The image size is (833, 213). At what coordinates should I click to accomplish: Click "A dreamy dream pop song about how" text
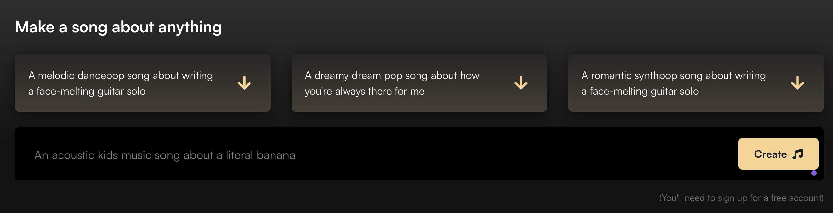click(x=392, y=76)
